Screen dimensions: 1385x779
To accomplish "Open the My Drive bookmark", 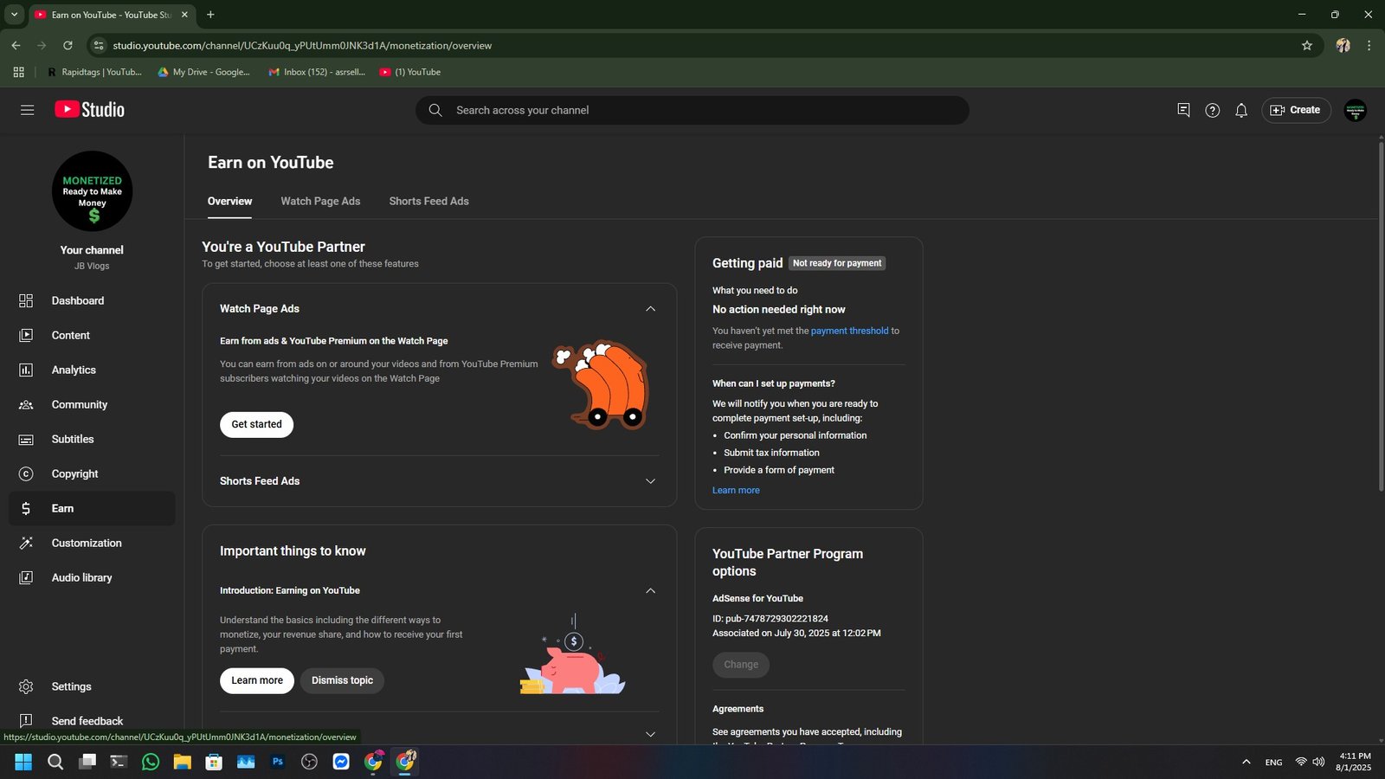I will click(204, 72).
